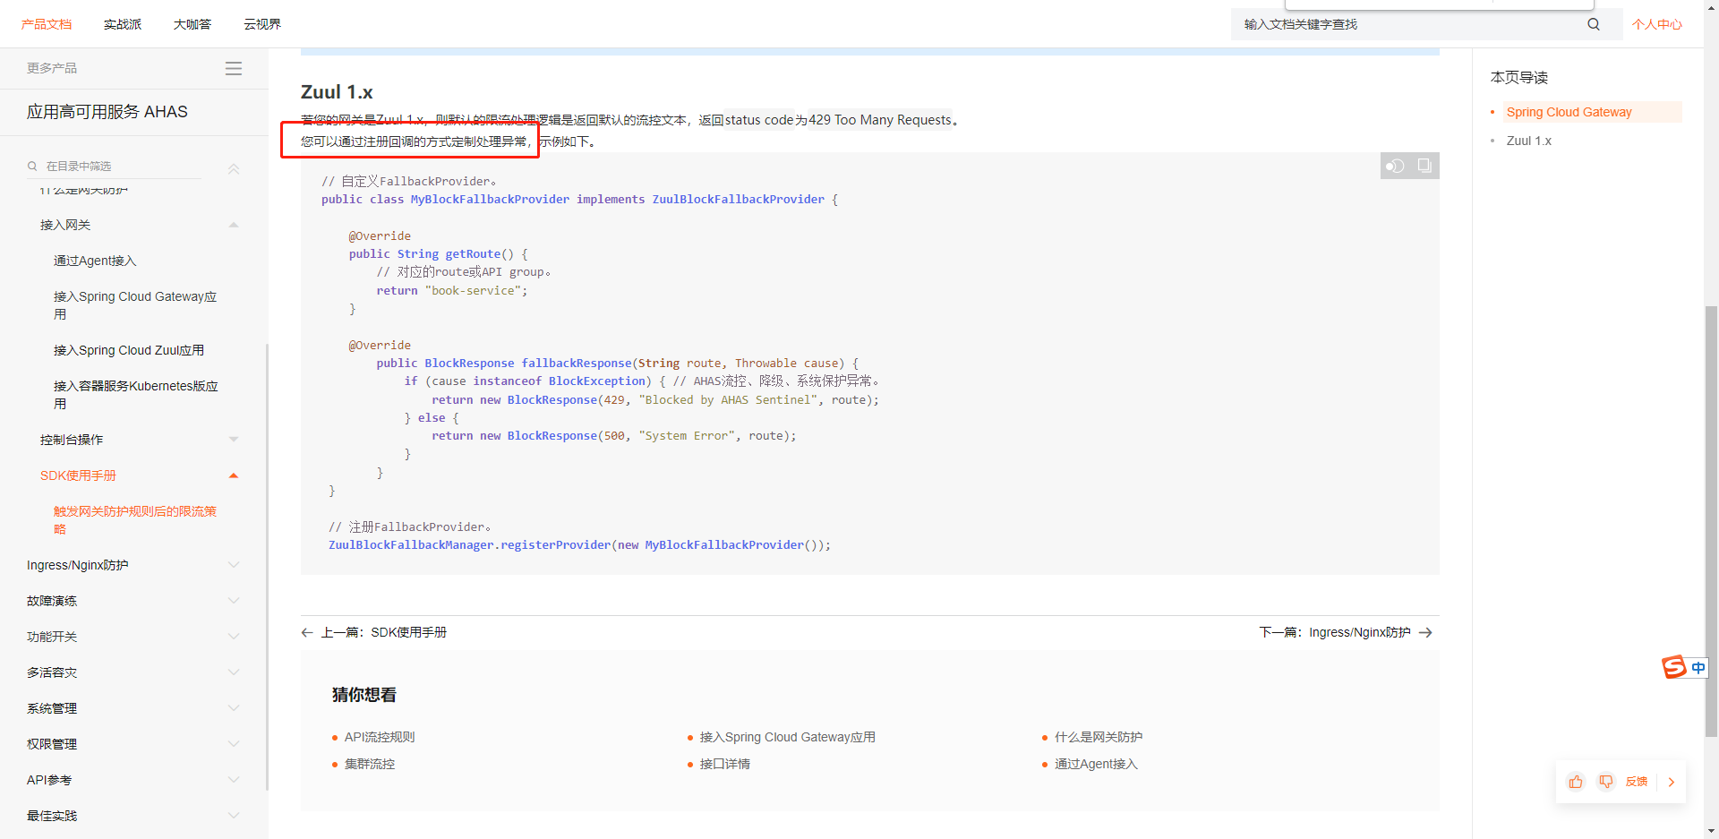Expand the API参考 section
The height and width of the screenshot is (839, 1719).
(x=234, y=780)
